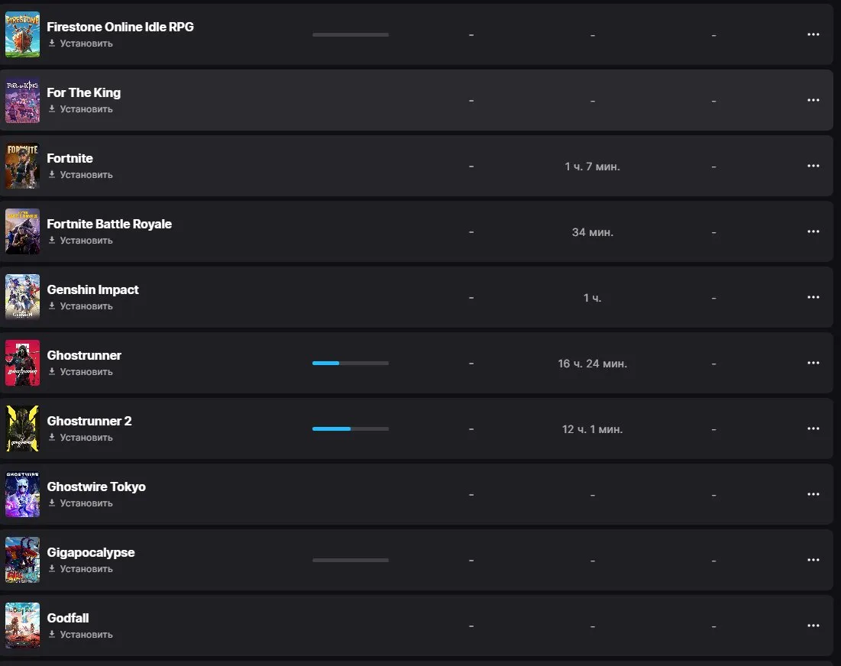Open the three-dot options for Fortnite
841x666 pixels.
coord(813,166)
